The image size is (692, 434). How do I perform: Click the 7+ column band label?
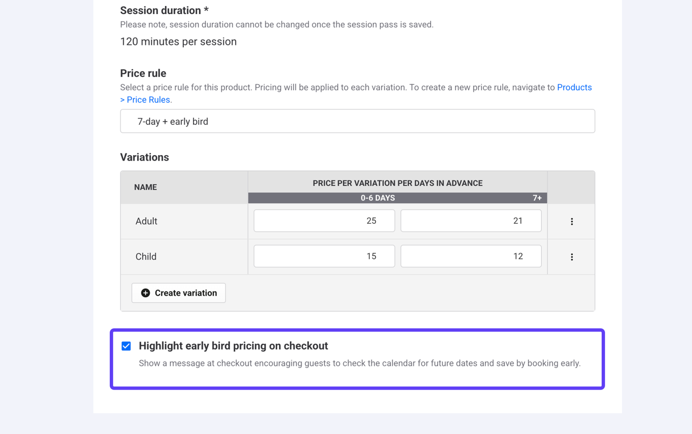click(x=537, y=198)
